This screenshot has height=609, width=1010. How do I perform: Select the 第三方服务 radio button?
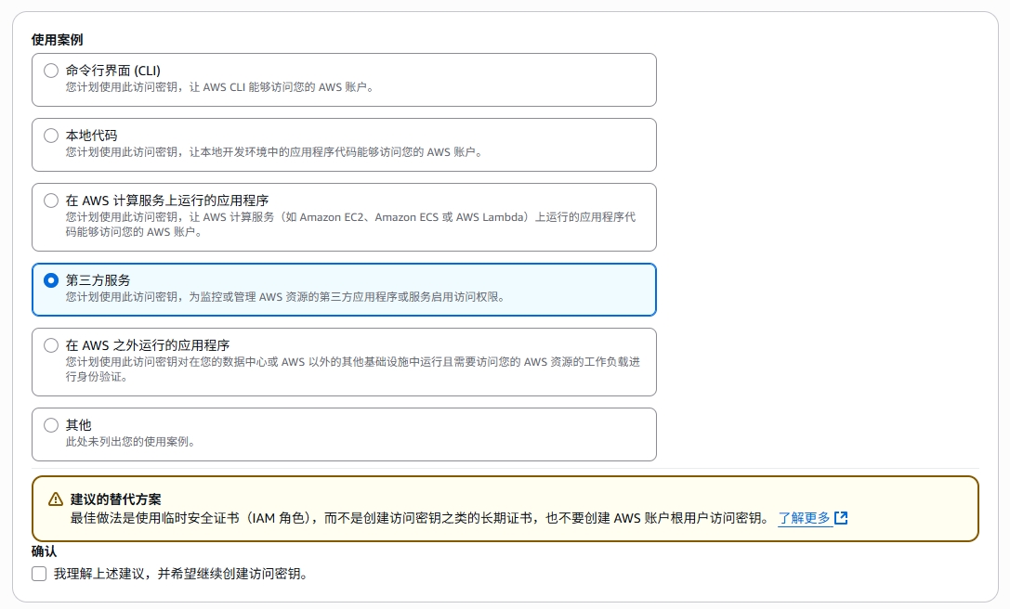point(51,280)
